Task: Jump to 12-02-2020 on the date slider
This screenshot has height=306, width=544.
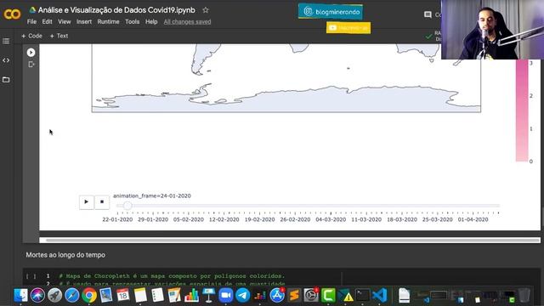Action: [224, 219]
